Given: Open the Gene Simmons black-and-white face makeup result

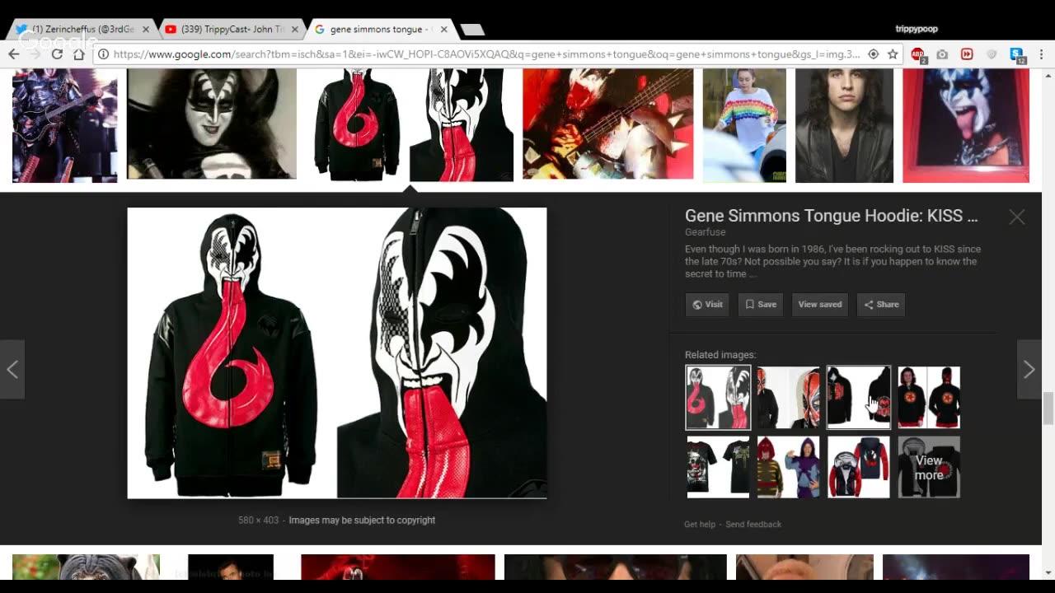Looking at the screenshot, I should 211,124.
